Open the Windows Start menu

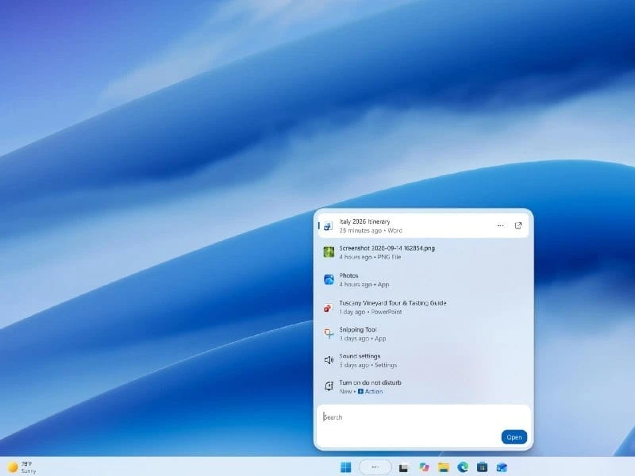(x=346, y=467)
